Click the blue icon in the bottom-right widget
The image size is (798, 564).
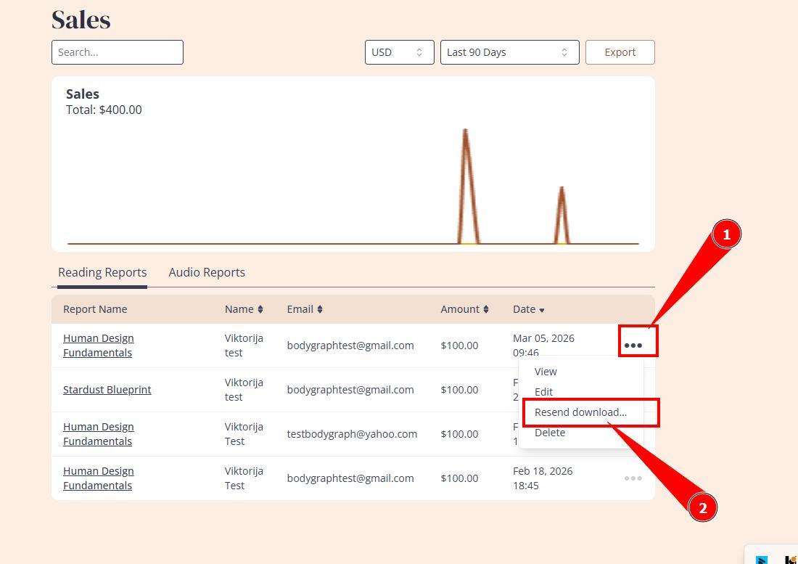click(762, 560)
